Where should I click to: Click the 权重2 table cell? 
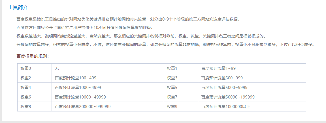pyautogui.click(x=35, y=78)
